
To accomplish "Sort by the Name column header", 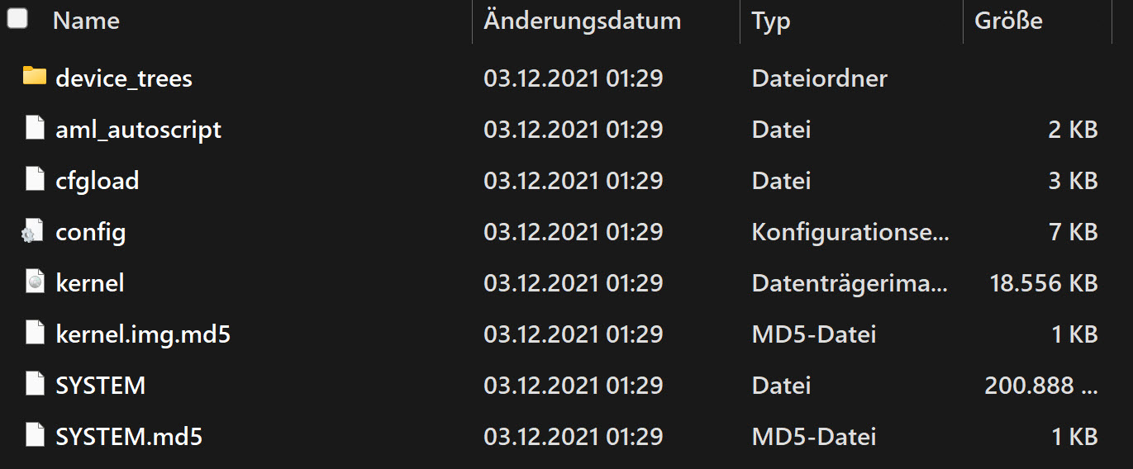I will pos(86,21).
